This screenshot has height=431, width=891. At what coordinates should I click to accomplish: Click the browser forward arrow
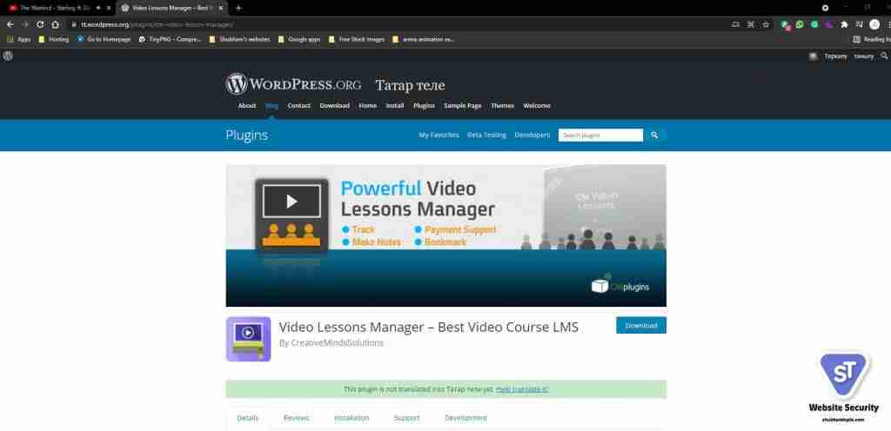25,24
